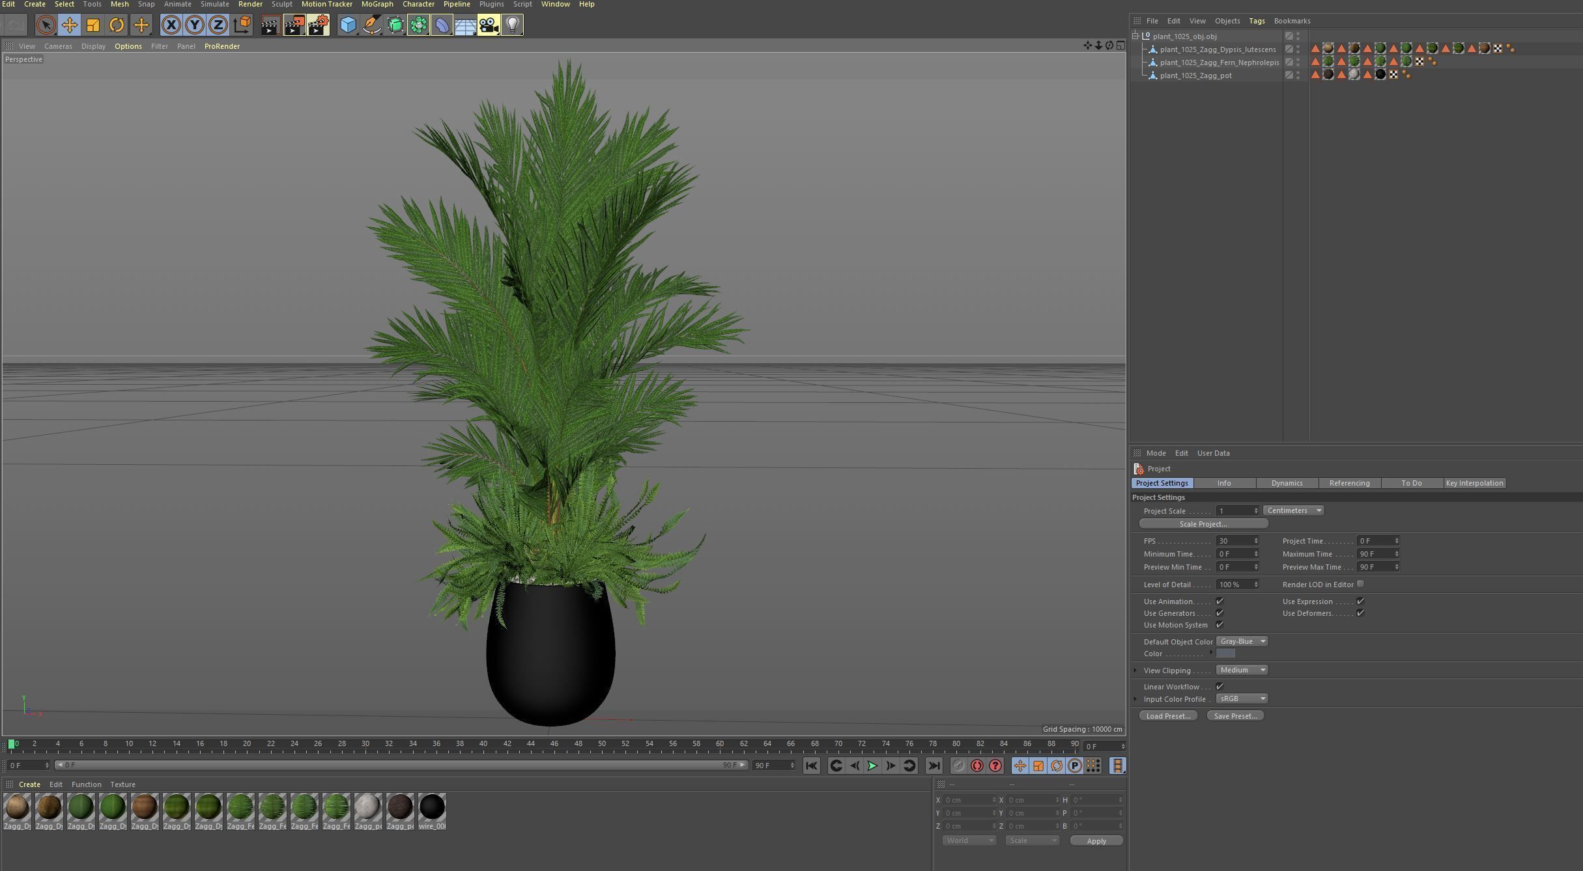Add a Cube primitive object
Screen dimensions: 1583x871
349,25
